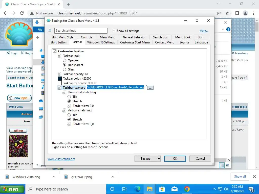Click the Windows start button

coord(12,189)
